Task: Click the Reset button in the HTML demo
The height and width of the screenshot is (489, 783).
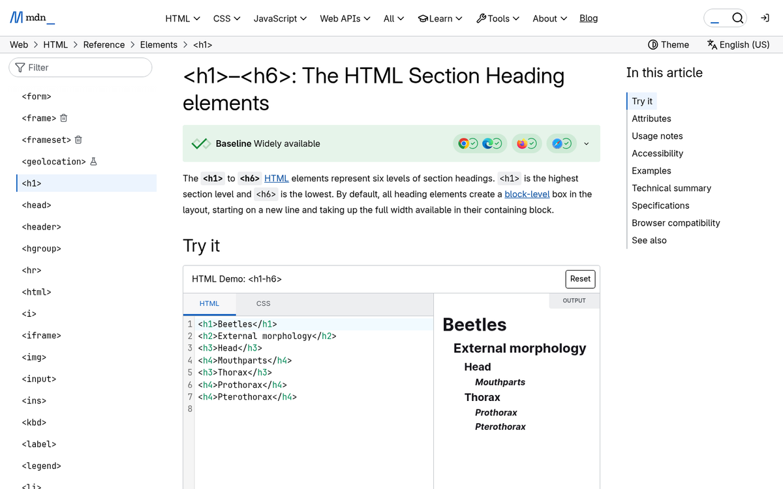Action: (579, 278)
